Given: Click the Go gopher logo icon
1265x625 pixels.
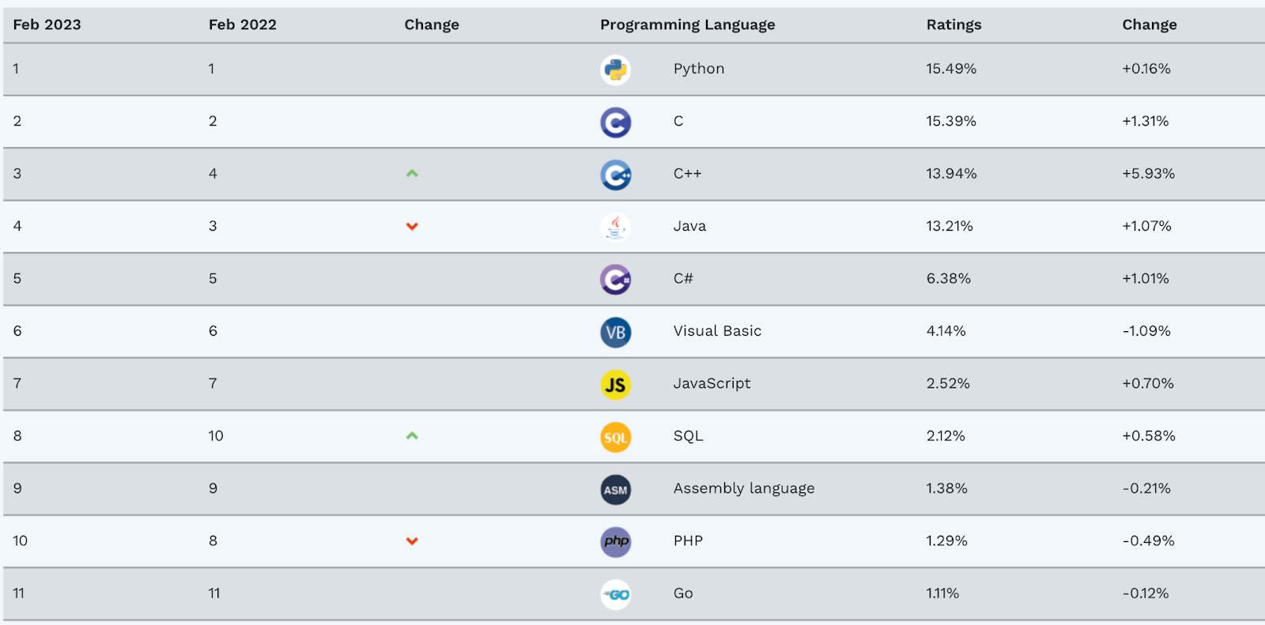Looking at the screenshot, I should [x=615, y=594].
